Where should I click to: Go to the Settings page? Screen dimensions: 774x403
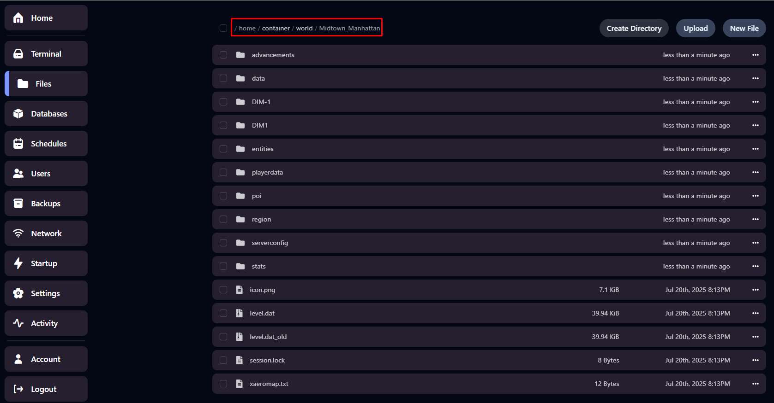coord(45,293)
